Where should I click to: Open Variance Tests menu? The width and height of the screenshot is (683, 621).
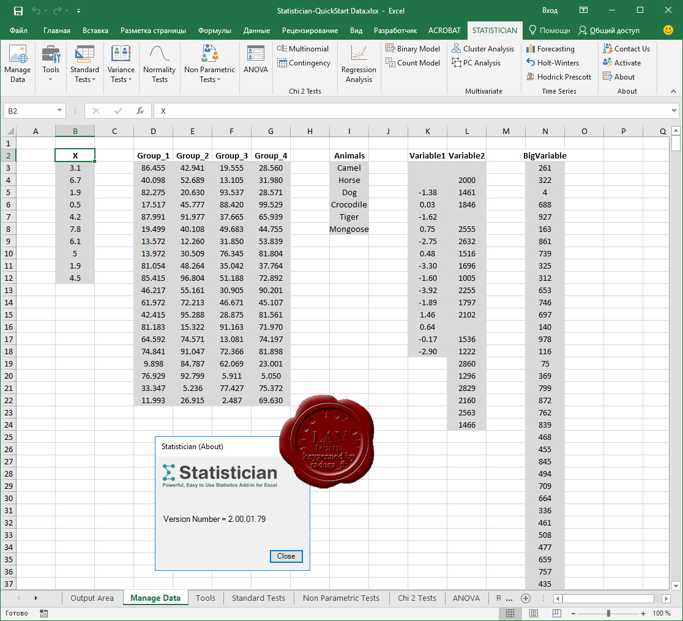click(121, 64)
